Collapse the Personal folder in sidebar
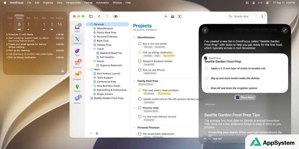This screenshot has width=299, height=149. click(88, 24)
